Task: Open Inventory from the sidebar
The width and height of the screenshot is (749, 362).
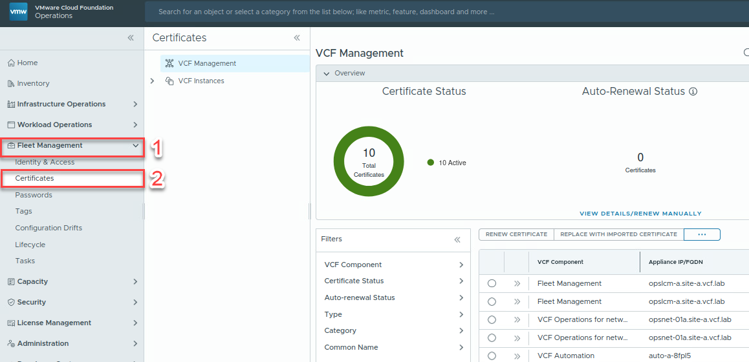Action: tap(33, 83)
